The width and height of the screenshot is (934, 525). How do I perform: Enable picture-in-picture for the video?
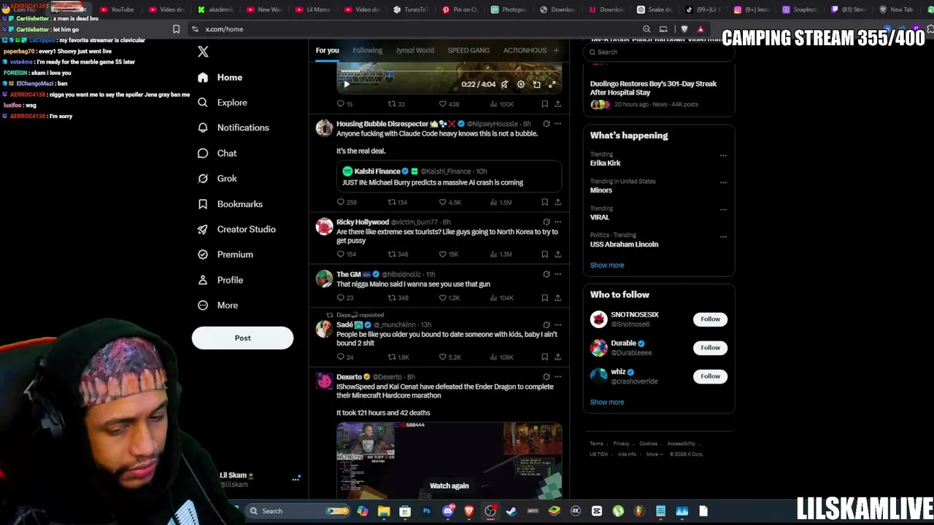[x=536, y=85]
